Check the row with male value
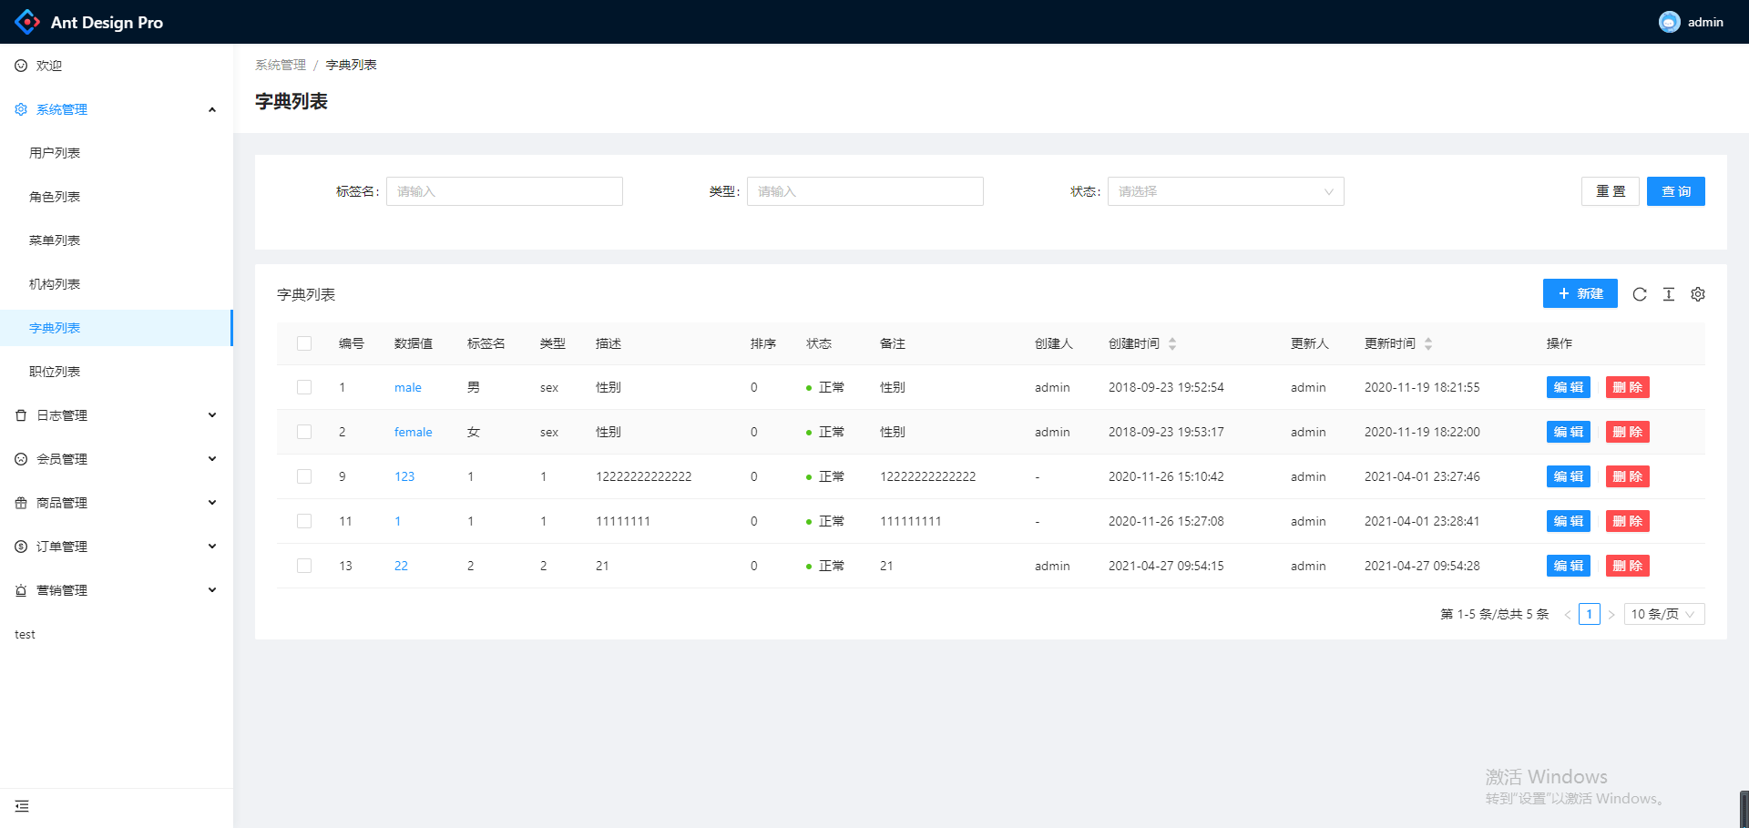Screen dimensions: 1749x828 coord(304,387)
